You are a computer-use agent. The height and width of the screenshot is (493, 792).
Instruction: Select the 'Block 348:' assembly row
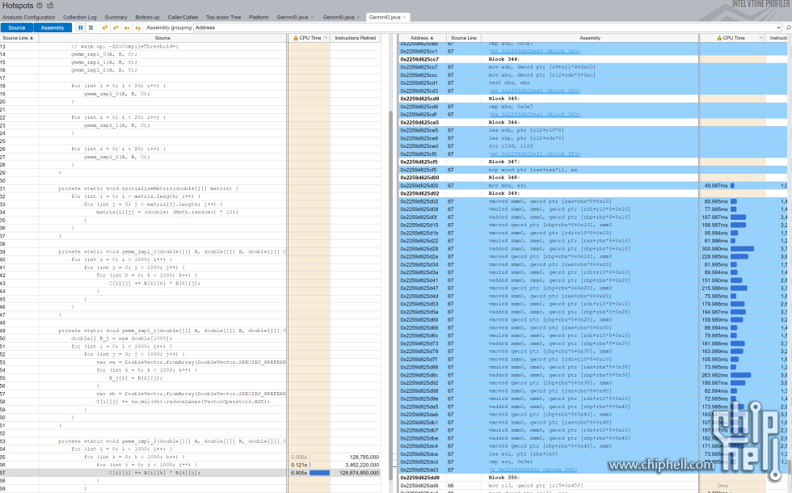coord(593,178)
